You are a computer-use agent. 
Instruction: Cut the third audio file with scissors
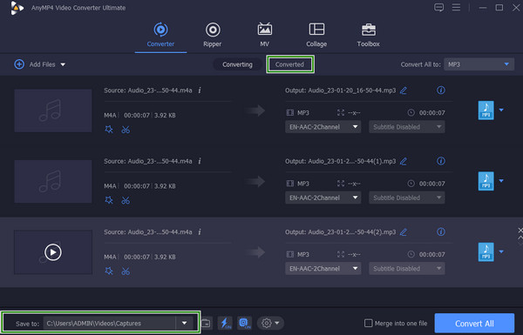point(126,271)
